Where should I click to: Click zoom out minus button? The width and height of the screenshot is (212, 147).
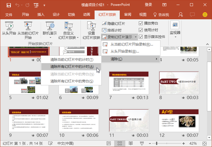pos(150,143)
